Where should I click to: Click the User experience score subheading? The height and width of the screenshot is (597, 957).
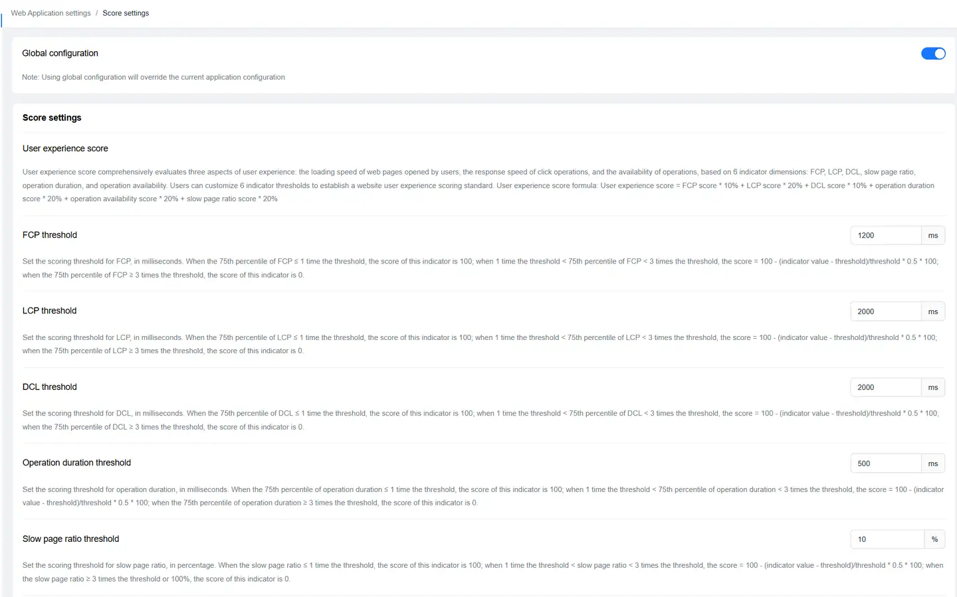(x=65, y=149)
